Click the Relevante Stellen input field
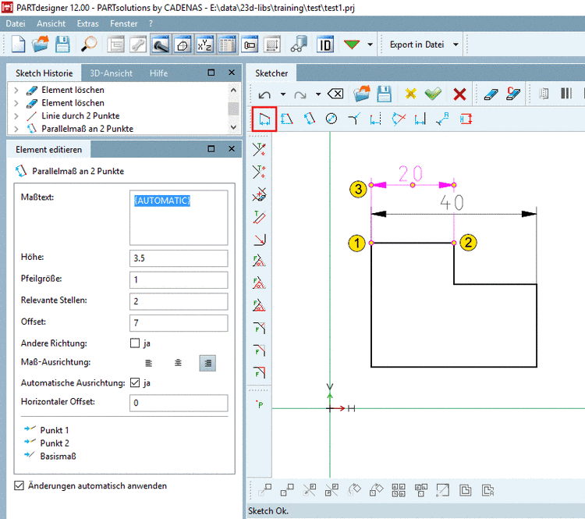 coord(179,301)
